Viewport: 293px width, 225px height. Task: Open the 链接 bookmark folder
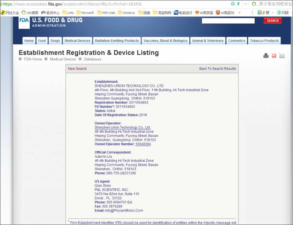click(x=144, y=13)
